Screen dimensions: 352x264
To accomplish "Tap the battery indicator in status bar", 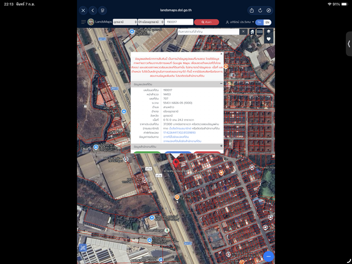I will point(345,4).
